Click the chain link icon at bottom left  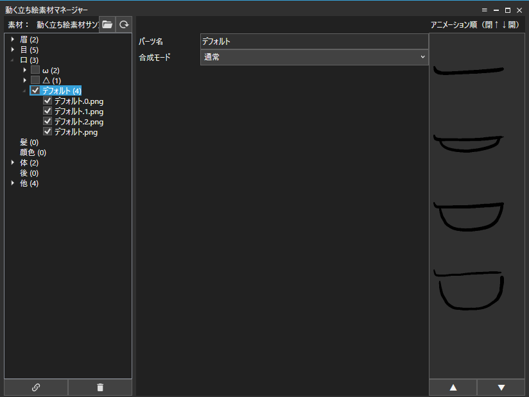[x=35, y=387]
